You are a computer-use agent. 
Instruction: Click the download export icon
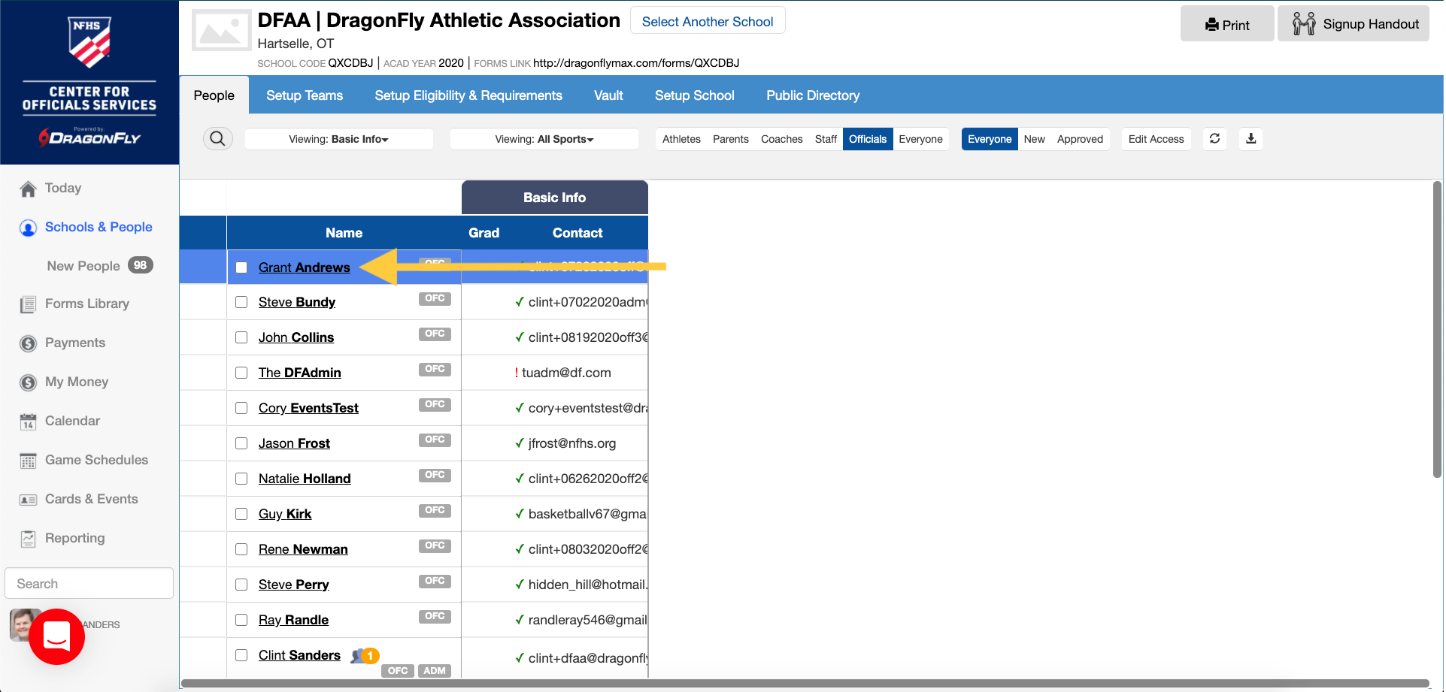tap(1250, 139)
